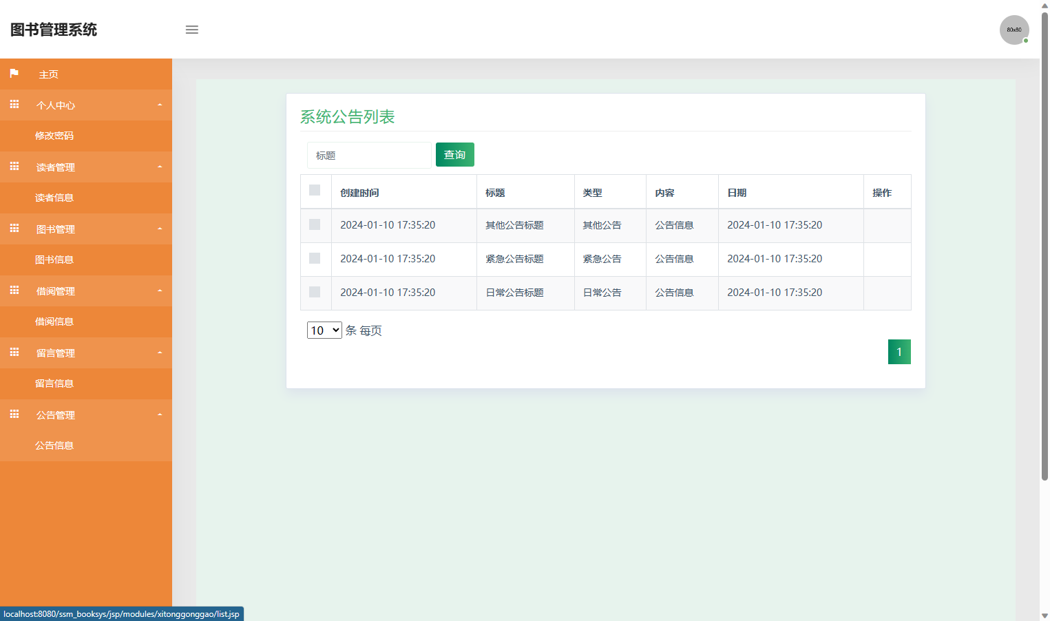Click the flag icon beside 主页
Image resolution: width=1050 pixels, height=621 pixels.
pyautogui.click(x=14, y=74)
